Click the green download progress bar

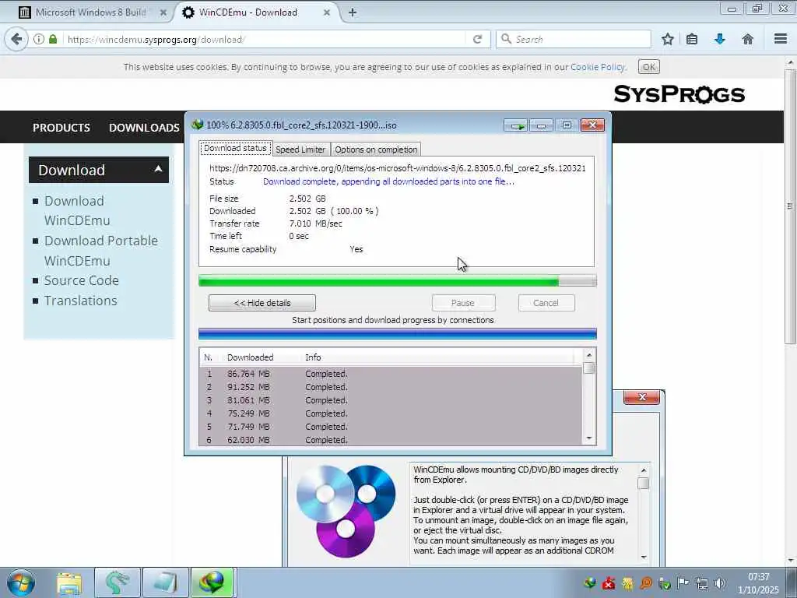398,280
